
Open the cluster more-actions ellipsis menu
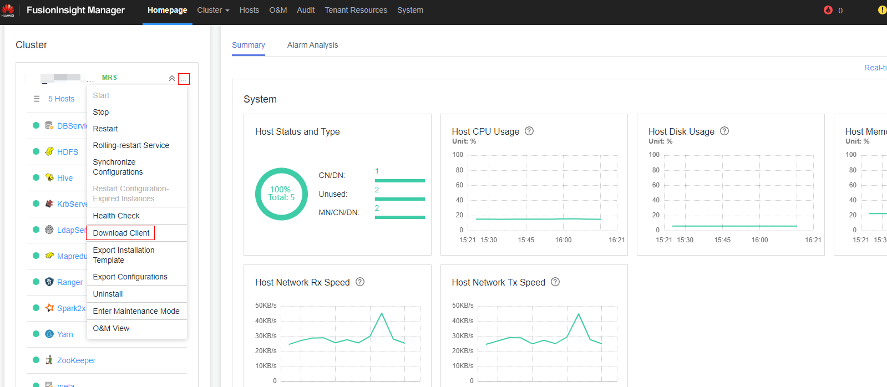[x=184, y=79]
